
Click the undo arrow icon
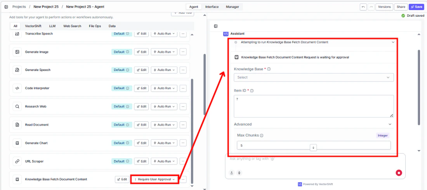click(x=363, y=7)
